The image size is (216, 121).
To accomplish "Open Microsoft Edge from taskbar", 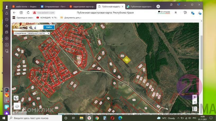I will pos(120,118).
